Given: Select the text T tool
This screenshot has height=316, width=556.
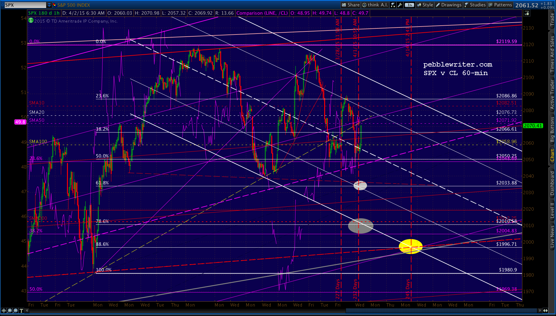Looking at the screenshot, I should click(21, 311).
